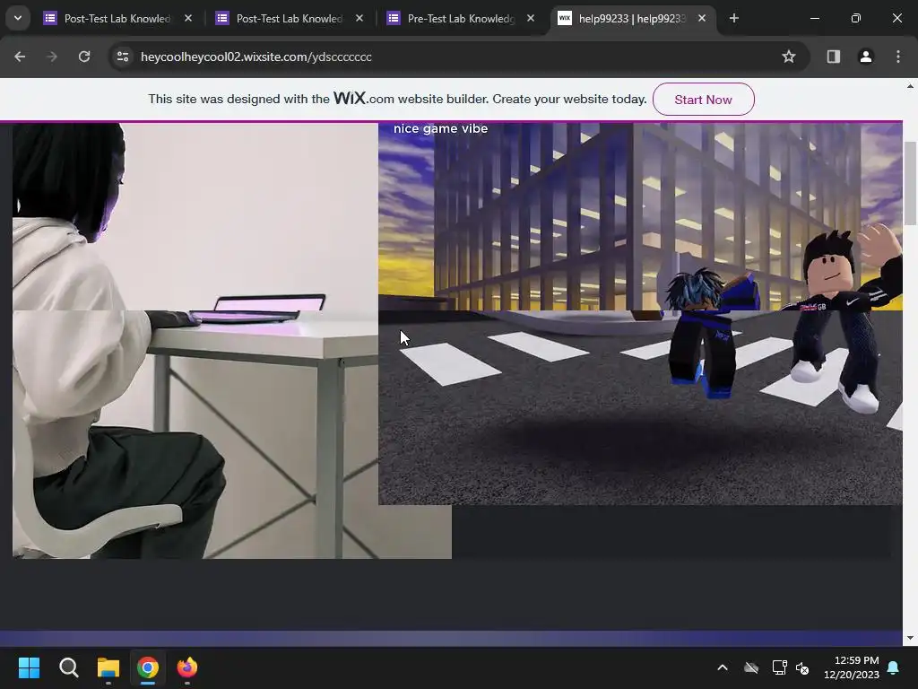Show hidden system tray icons

pyautogui.click(x=723, y=667)
